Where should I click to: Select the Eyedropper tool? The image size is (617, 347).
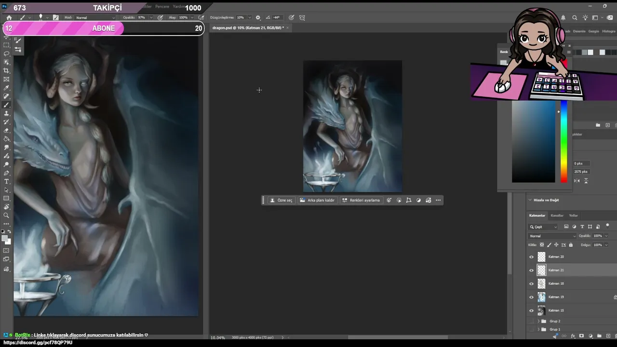[x=6, y=88]
